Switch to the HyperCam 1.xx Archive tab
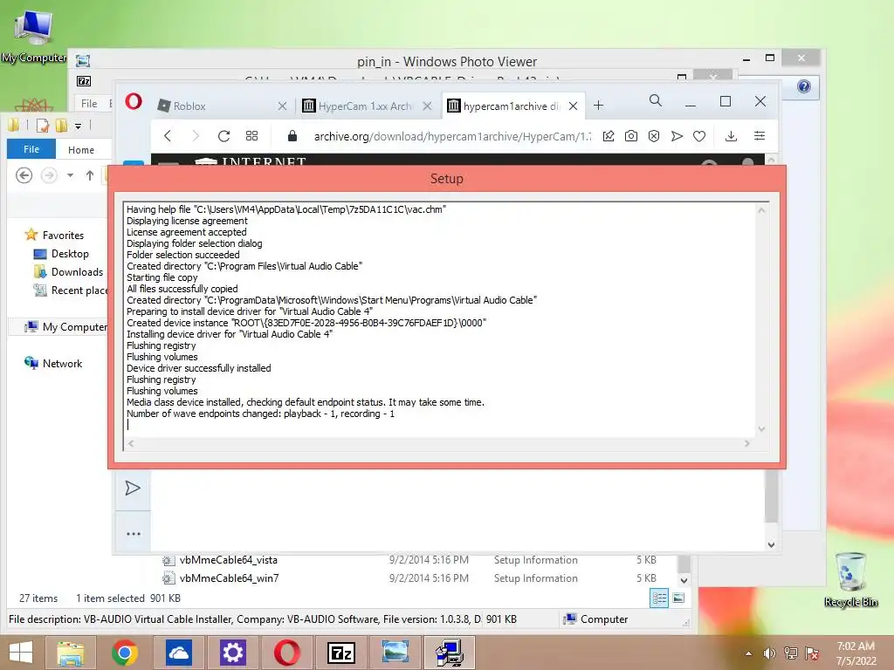The width and height of the screenshot is (894, 670). pyautogui.click(x=365, y=106)
